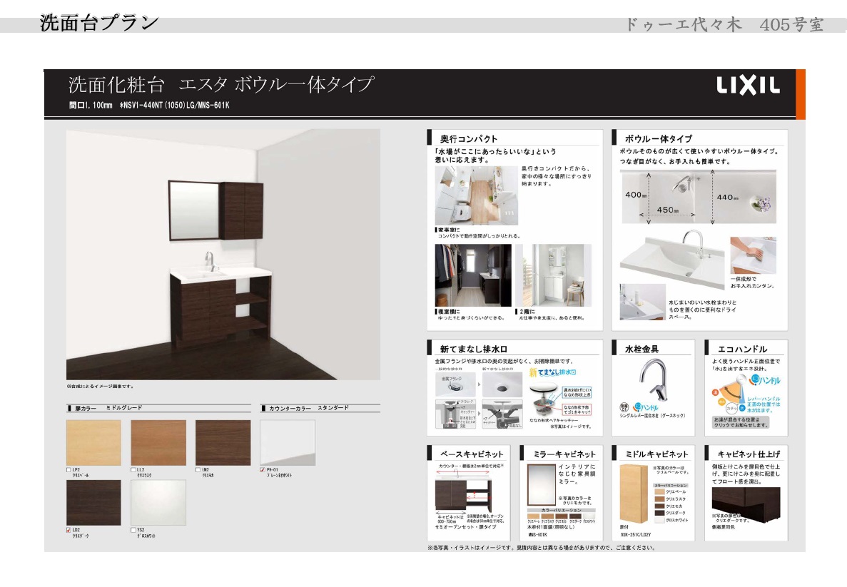Screen dimensions: 847x587
Task: Click the product code NSV1-440NT line
Action: pyautogui.click(x=149, y=106)
